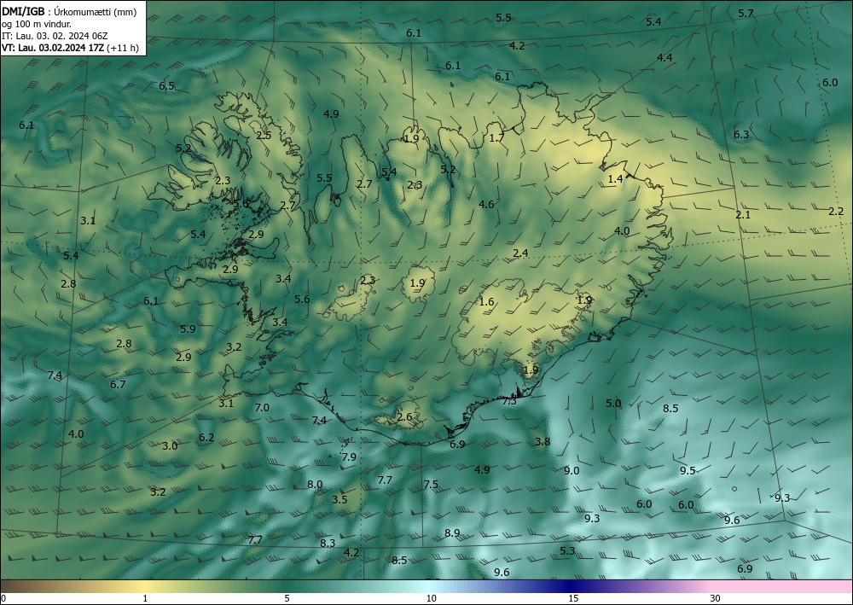The width and height of the screenshot is (853, 605).
Task: Click the 1.4 value label
Action: click(x=615, y=179)
